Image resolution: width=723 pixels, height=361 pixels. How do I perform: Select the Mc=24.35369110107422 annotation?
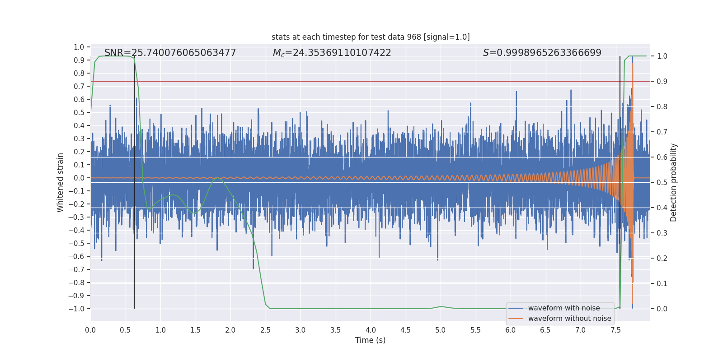[x=332, y=53]
